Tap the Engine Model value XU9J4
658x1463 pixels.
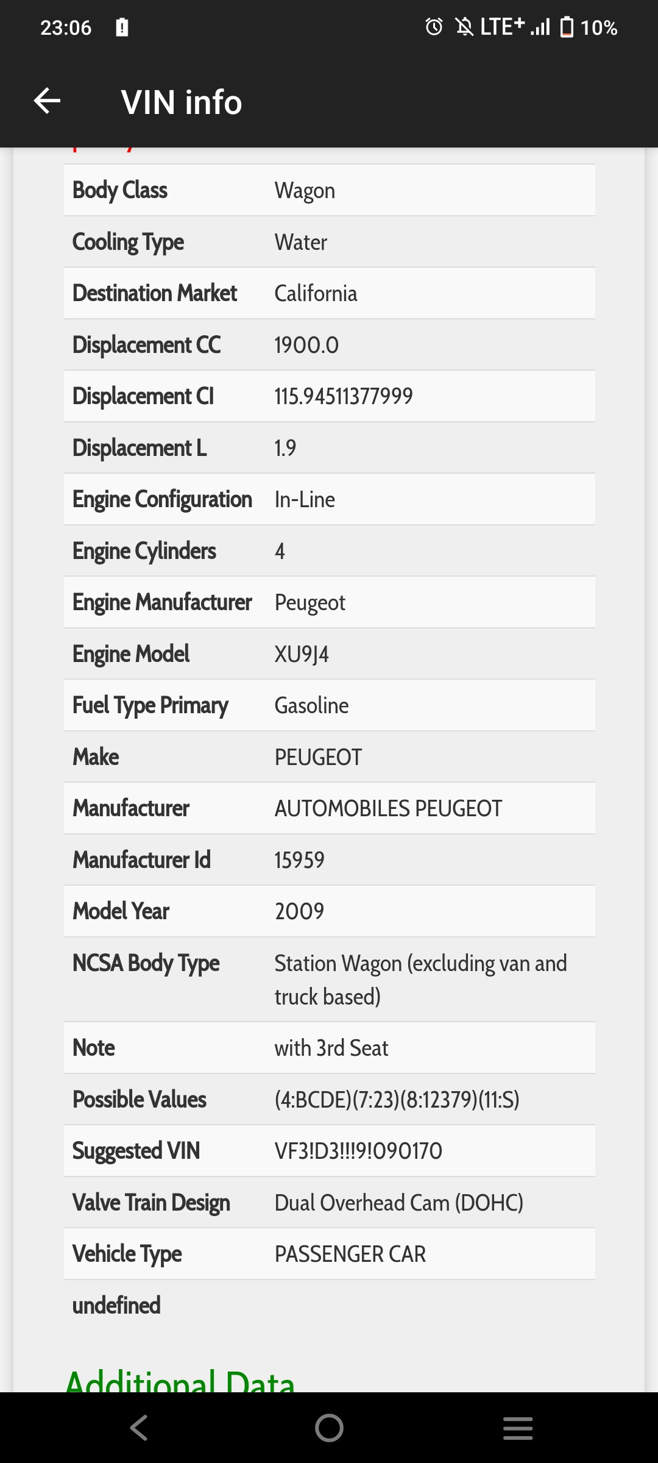click(302, 654)
